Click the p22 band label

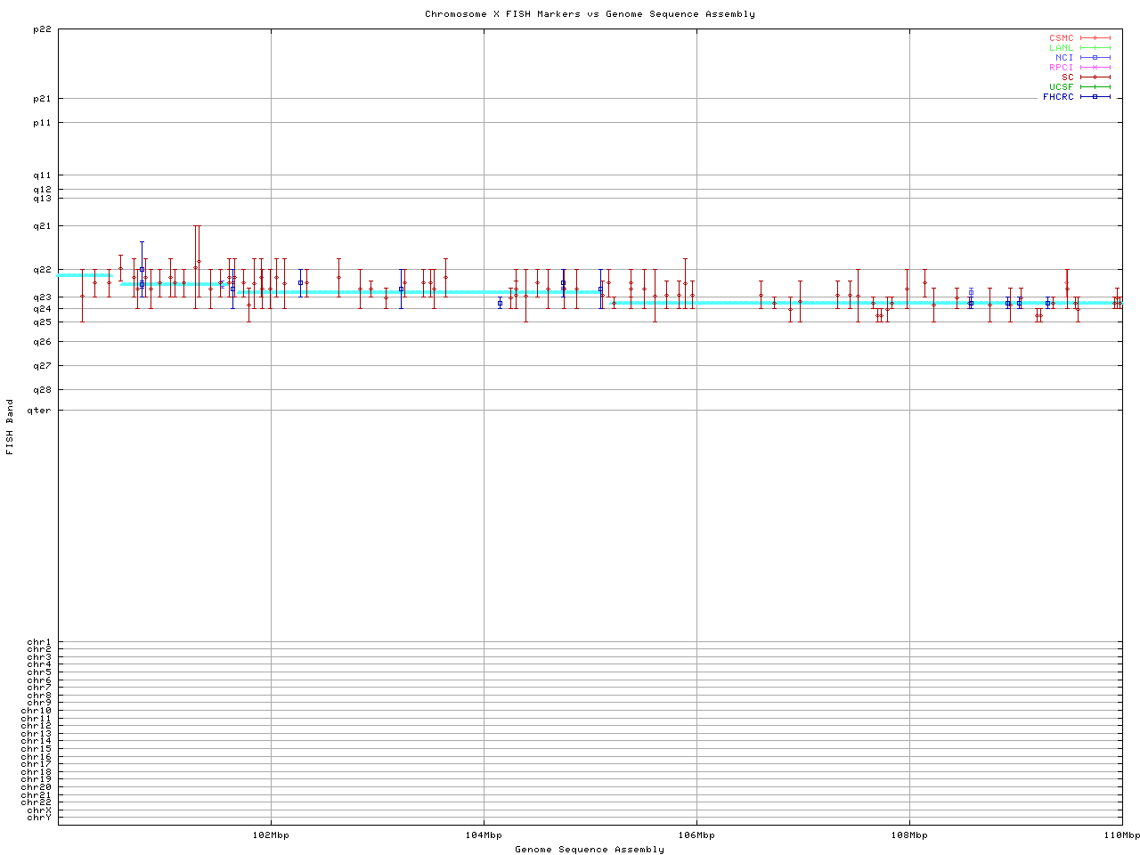point(42,29)
